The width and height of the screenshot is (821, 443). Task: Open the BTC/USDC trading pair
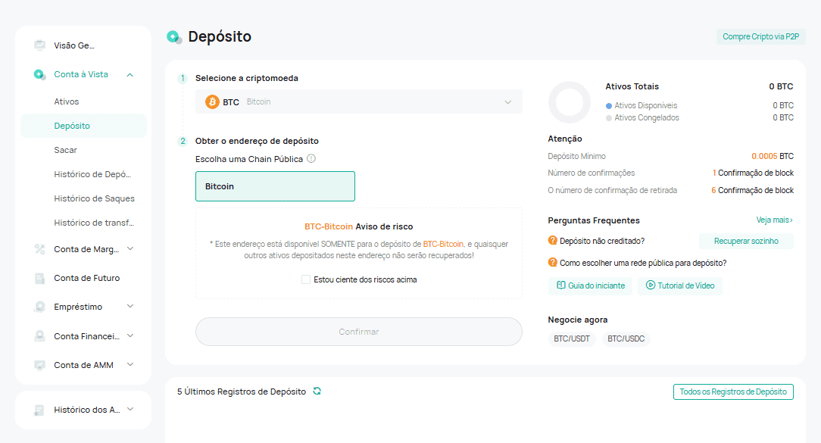coord(626,338)
